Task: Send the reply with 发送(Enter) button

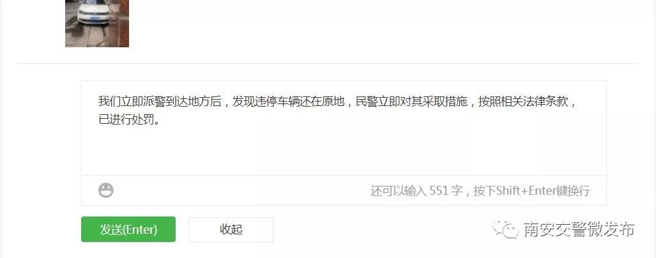Action: pos(128,229)
